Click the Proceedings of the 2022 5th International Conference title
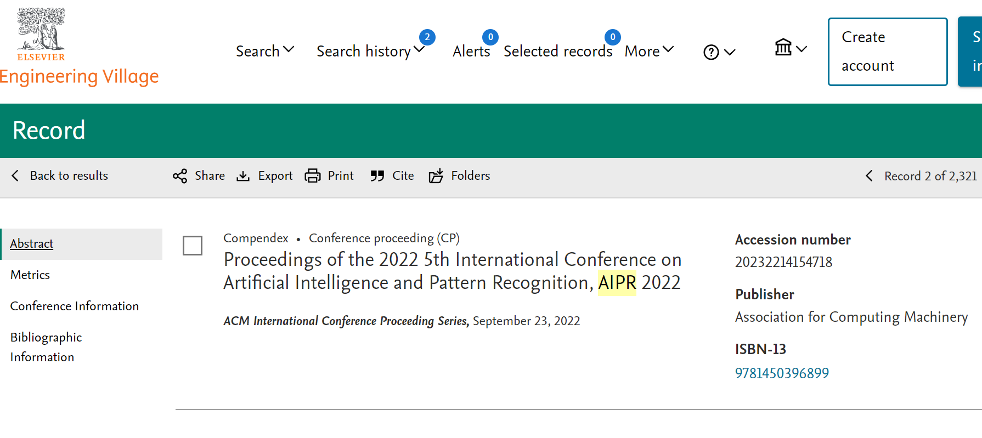 (x=453, y=271)
